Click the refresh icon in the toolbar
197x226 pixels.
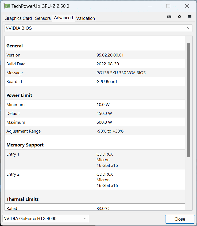click(x=179, y=17)
